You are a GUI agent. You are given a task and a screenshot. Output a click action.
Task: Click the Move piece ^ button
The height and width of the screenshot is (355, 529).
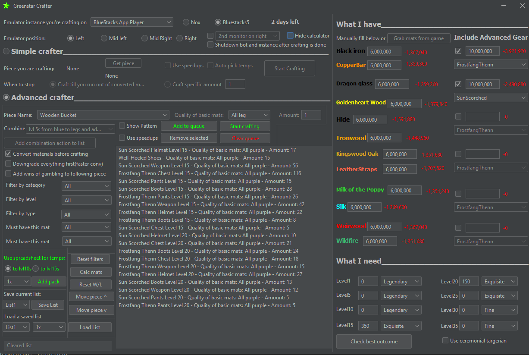point(91,296)
